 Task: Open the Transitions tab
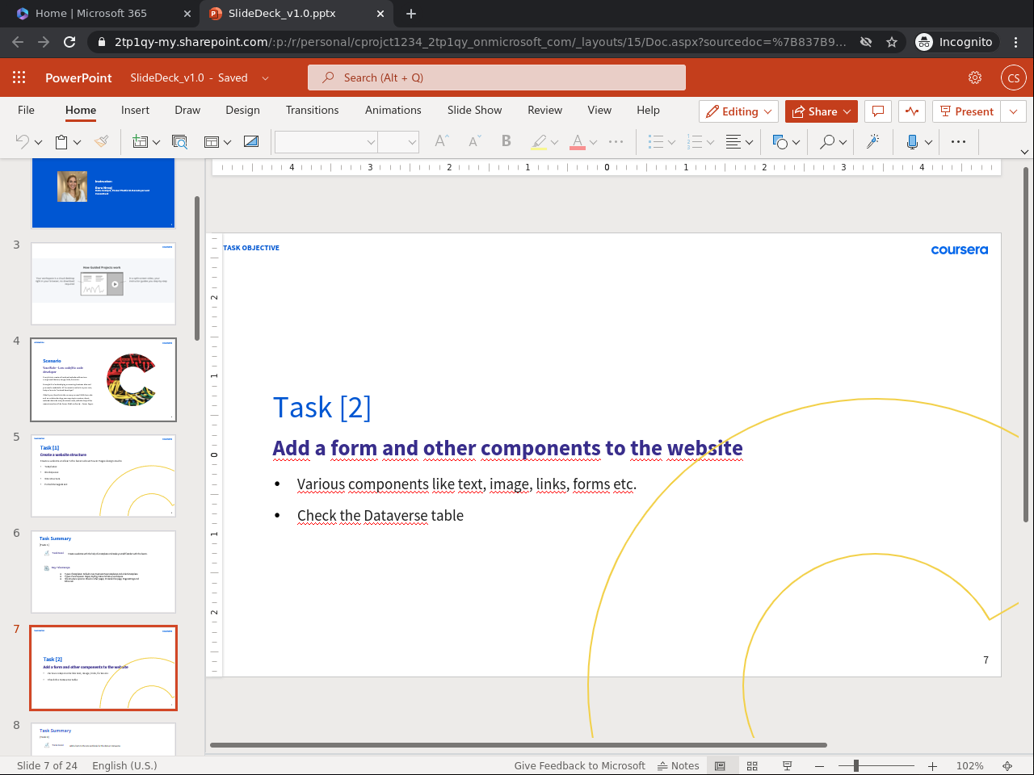[x=312, y=110]
